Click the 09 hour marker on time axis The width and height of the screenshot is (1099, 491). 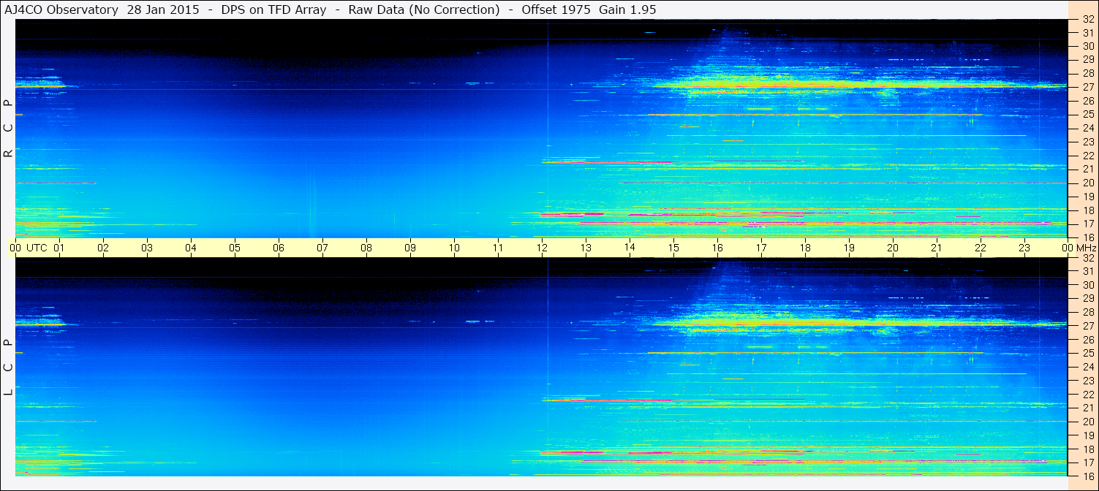(x=410, y=248)
